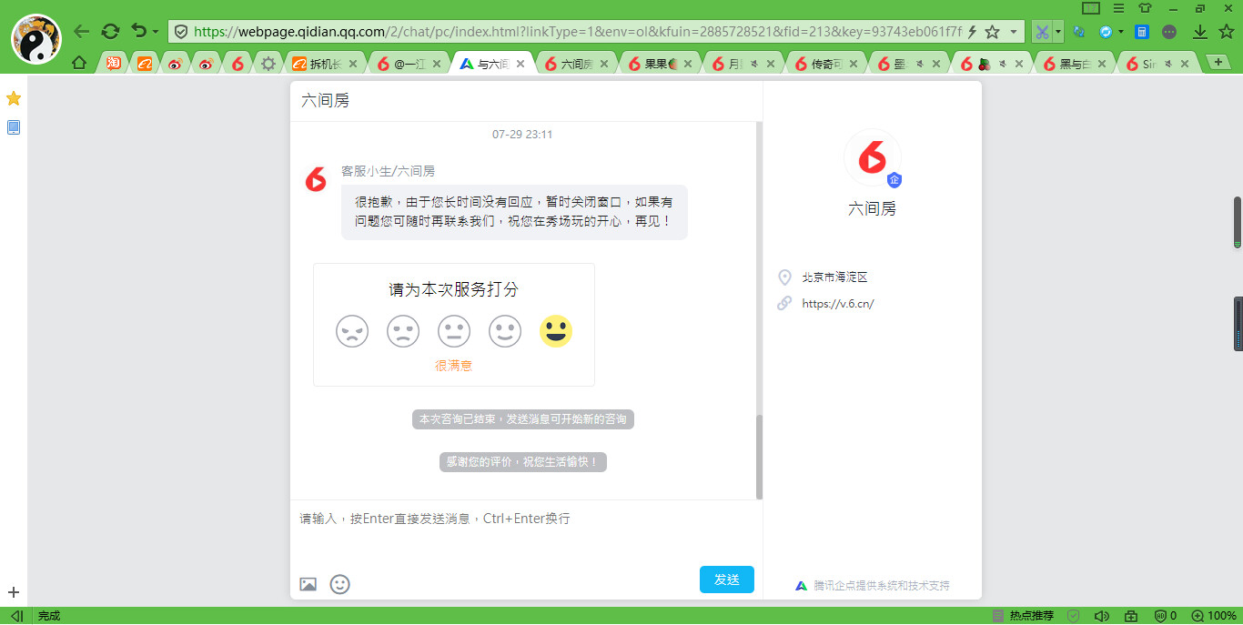Open the undo arrow dropdown
The width and height of the screenshot is (1243, 625).
[x=156, y=33]
